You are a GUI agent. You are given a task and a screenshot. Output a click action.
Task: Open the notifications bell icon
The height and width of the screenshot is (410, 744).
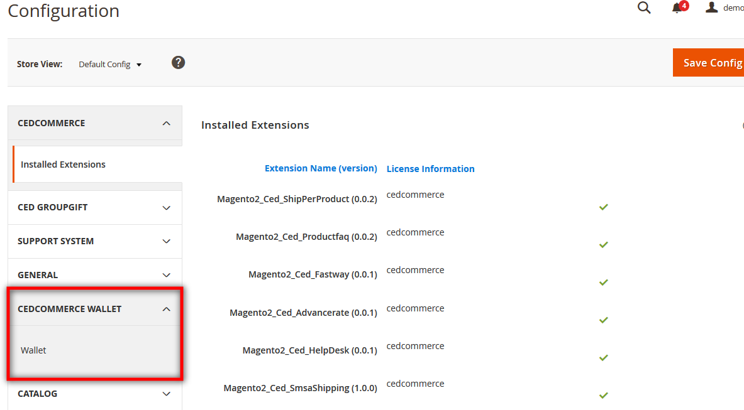[x=677, y=8]
